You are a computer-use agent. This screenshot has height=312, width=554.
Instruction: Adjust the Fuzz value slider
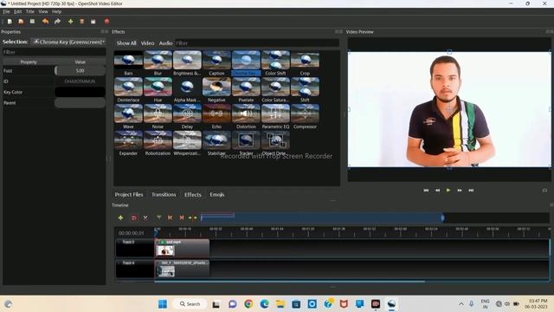80,71
